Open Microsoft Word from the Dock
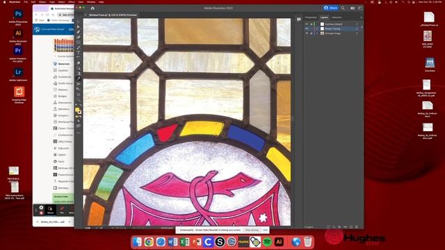This screenshot has width=445, height=250. pos(172,242)
